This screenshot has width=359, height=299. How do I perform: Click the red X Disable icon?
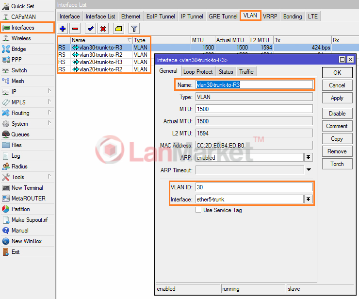(x=103, y=29)
